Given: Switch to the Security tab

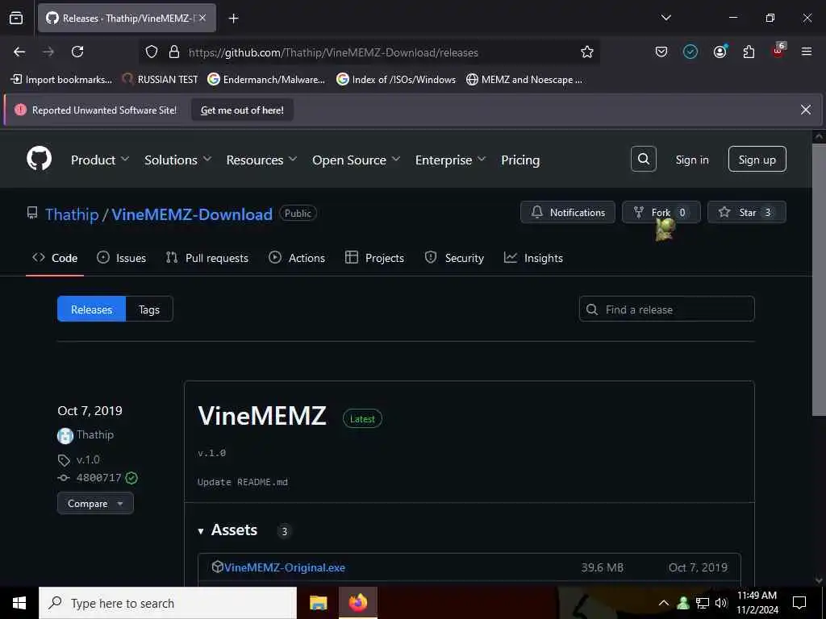Looking at the screenshot, I should (454, 258).
